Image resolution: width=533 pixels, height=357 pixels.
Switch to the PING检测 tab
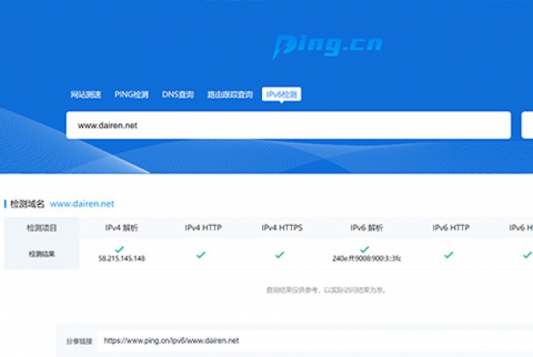click(131, 94)
